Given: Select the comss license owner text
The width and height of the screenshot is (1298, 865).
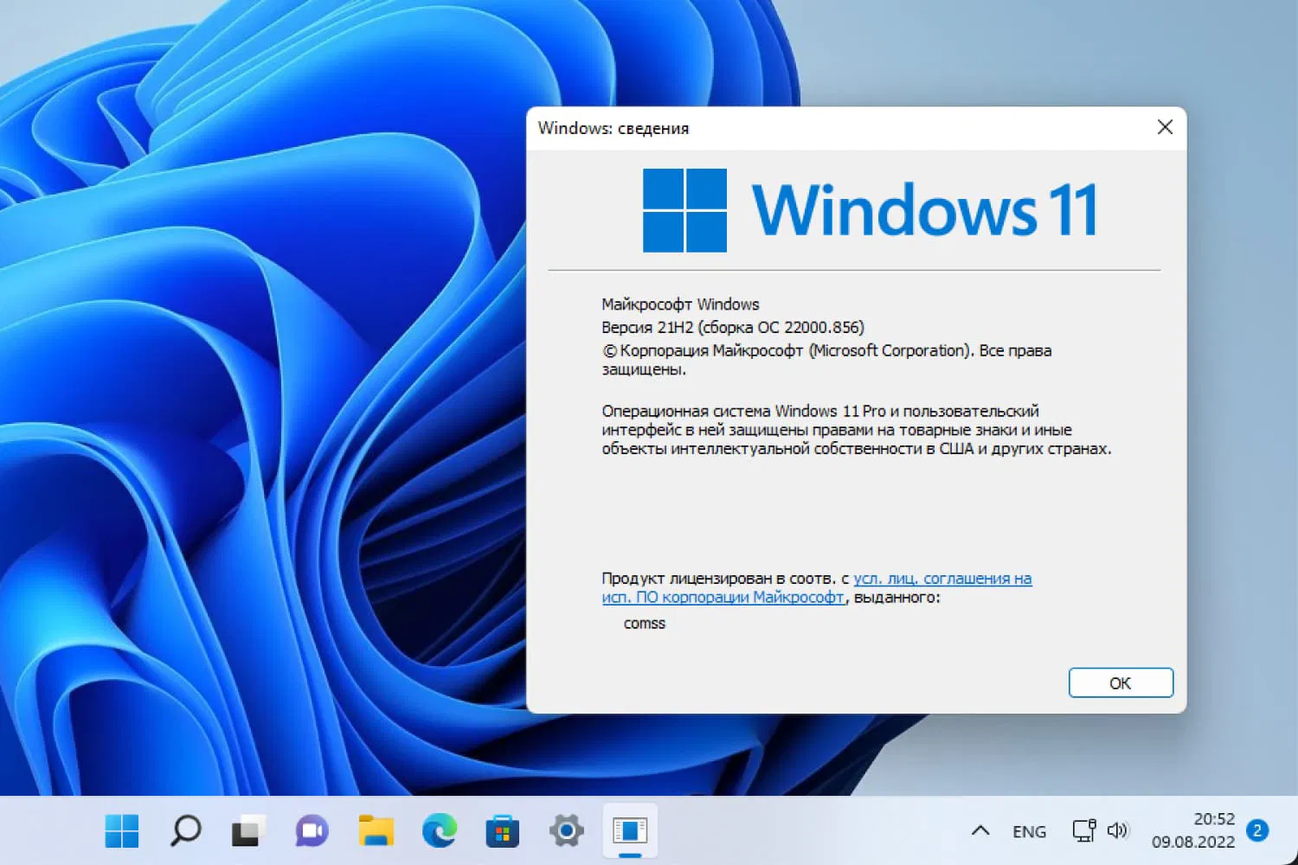Looking at the screenshot, I should (x=644, y=623).
